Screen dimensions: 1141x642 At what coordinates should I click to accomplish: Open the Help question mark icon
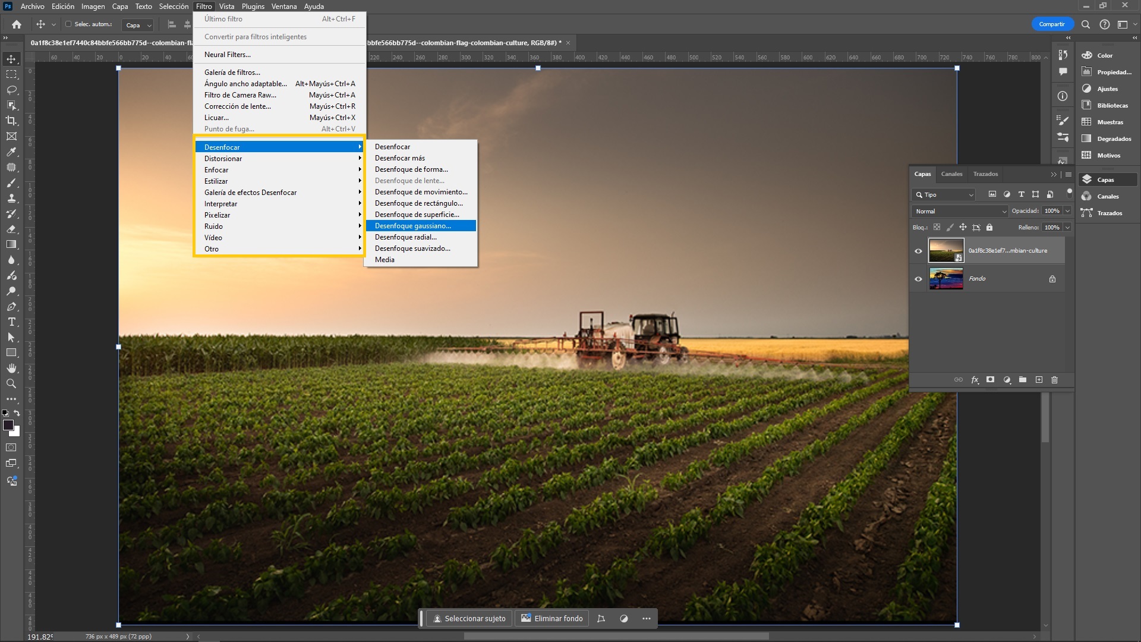(x=1105, y=24)
